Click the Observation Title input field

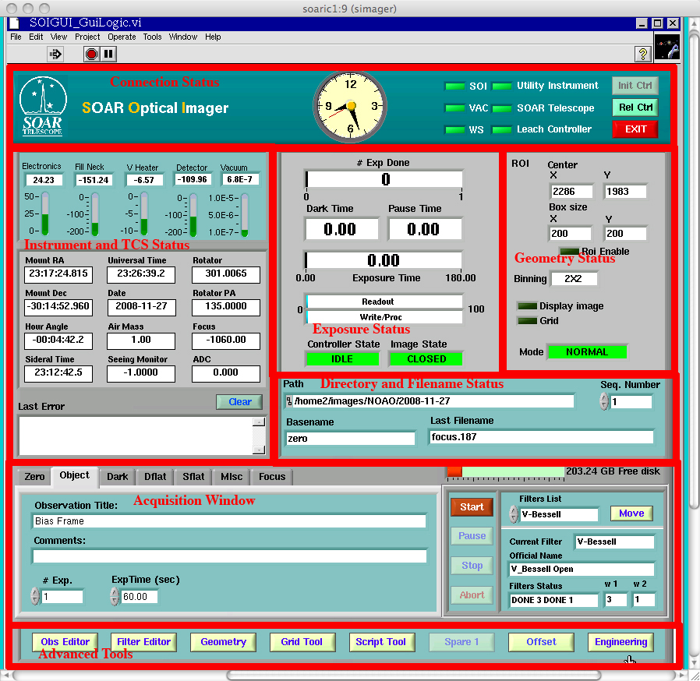(x=229, y=521)
